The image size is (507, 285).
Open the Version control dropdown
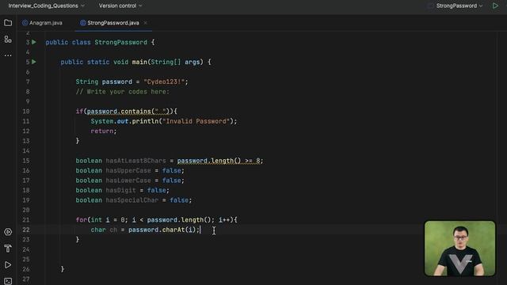click(x=120, y=6)
